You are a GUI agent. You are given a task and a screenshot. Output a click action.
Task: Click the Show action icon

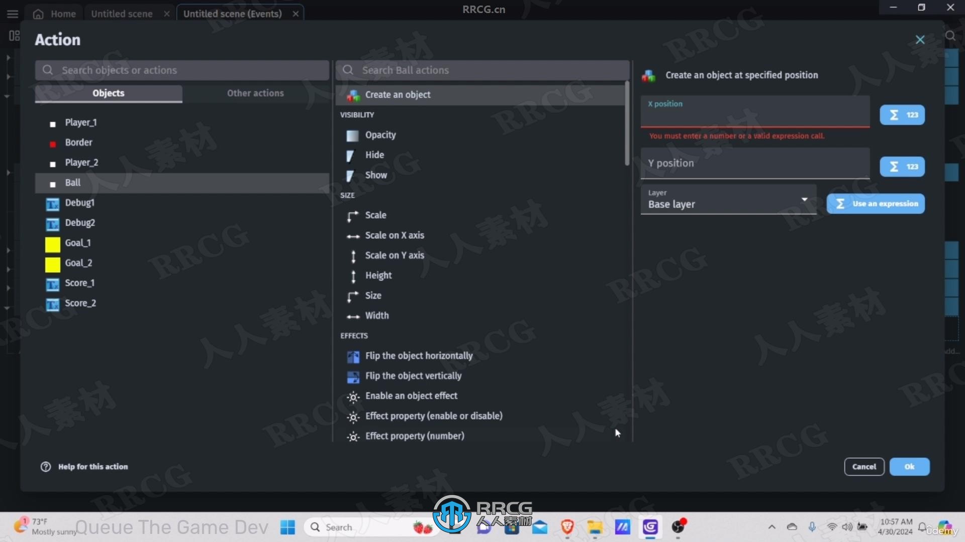coord(353,175)
